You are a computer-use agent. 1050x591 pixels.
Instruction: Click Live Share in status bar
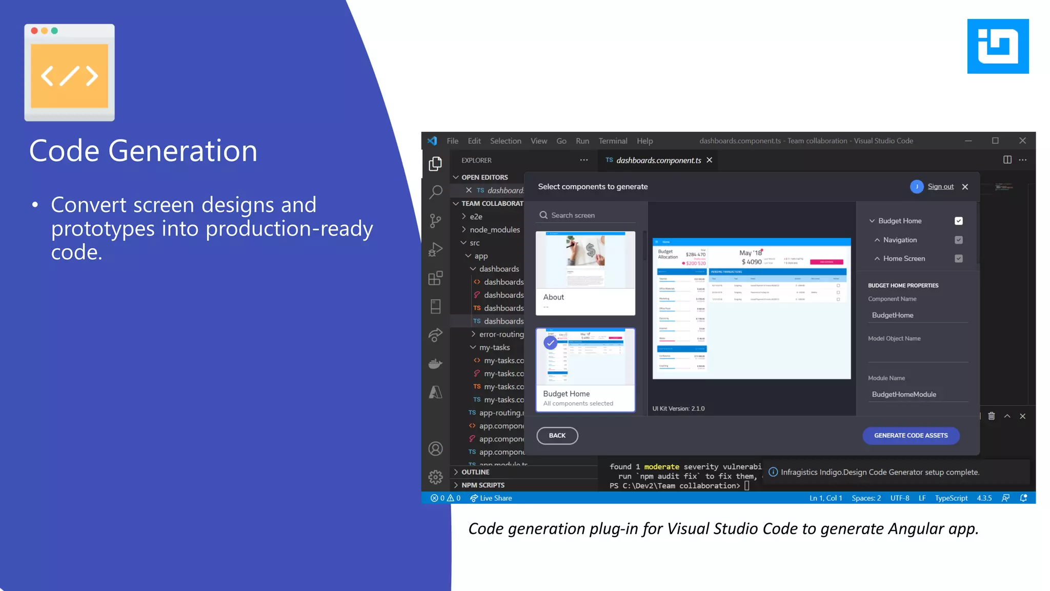point(491,498)
